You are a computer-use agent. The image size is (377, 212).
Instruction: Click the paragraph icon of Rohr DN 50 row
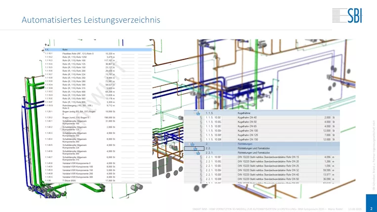tap(201, 179)
